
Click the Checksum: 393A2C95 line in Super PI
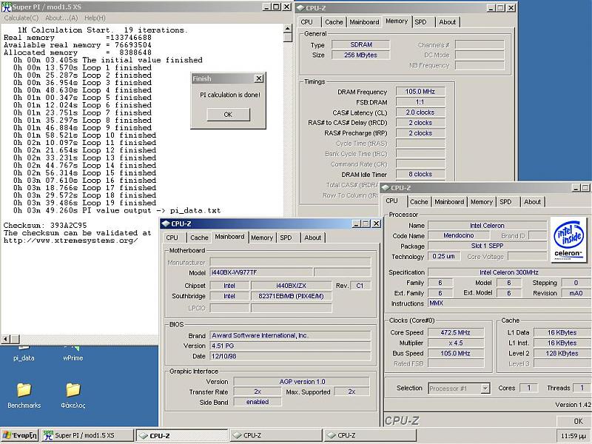[x=45, y=226]
